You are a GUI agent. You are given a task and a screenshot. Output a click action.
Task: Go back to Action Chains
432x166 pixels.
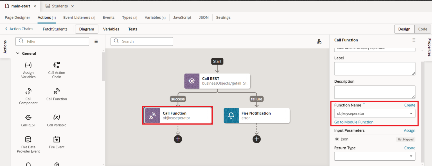click(19, 29)
